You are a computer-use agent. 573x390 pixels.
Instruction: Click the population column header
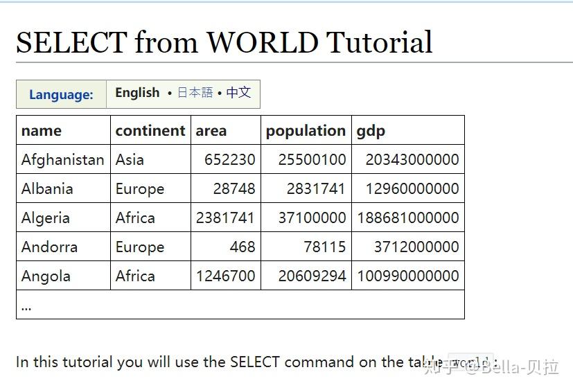tap(306, 130)
